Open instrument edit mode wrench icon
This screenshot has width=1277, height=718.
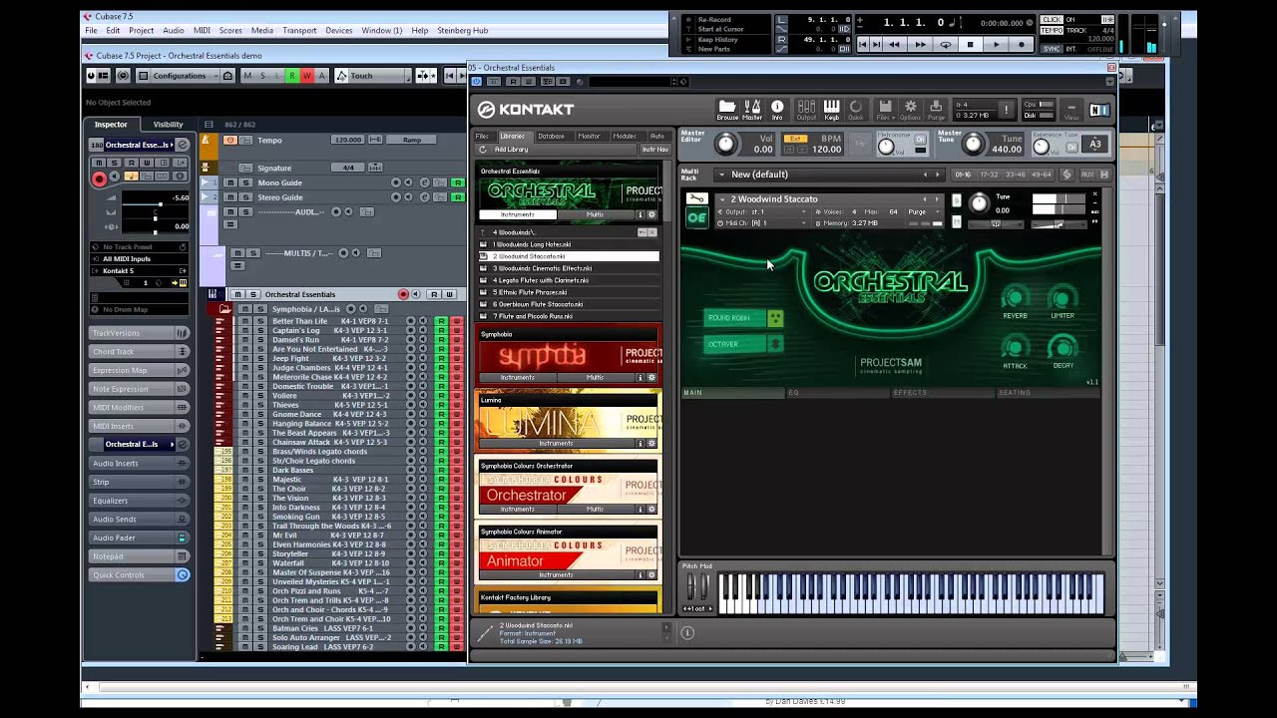(696, 199)
